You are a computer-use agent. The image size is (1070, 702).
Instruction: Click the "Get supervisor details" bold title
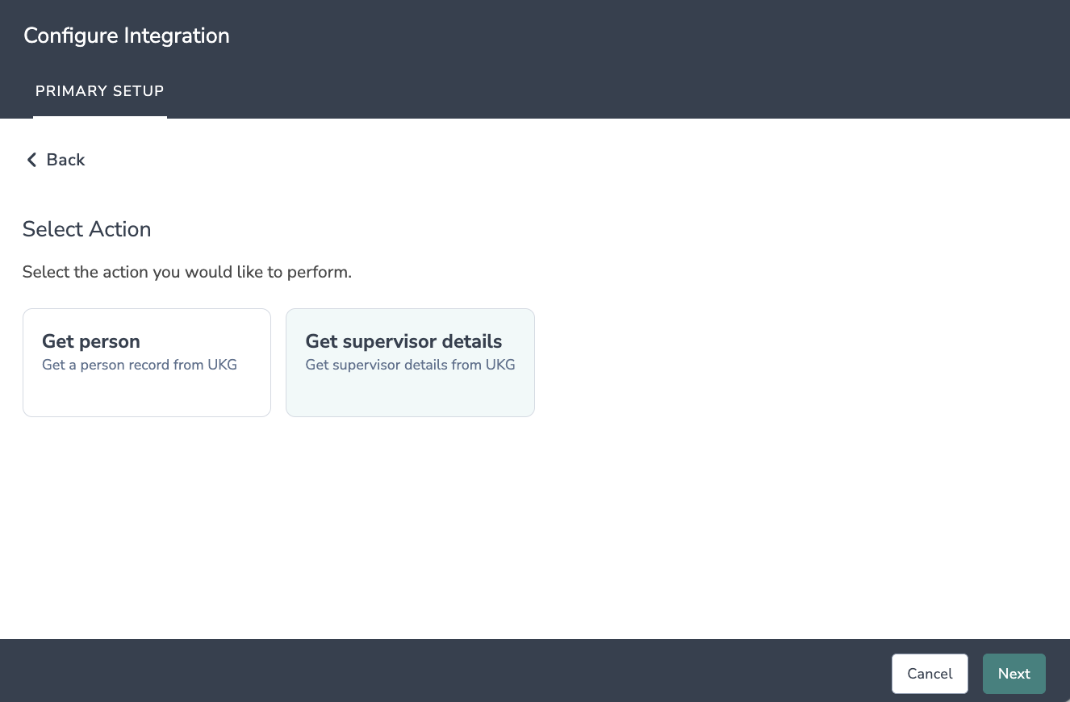tap(403, 341)
